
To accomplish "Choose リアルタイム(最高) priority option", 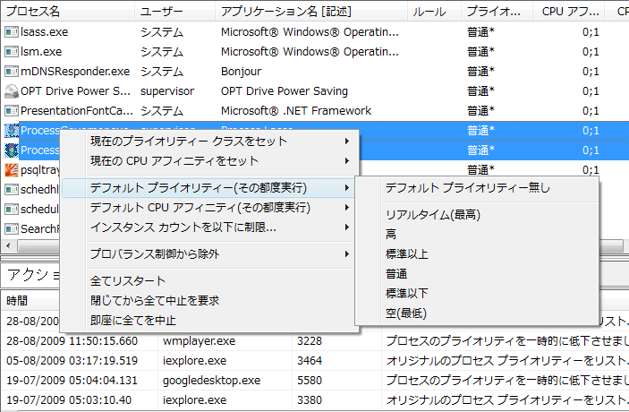I will point(433,215).
